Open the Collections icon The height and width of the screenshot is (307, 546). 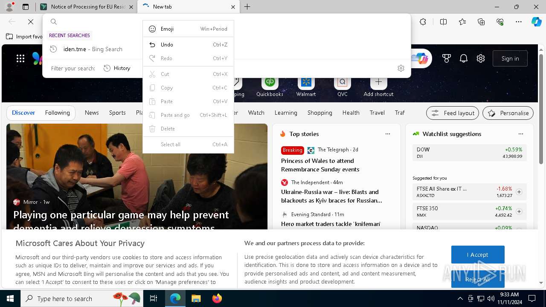[481, 22]
